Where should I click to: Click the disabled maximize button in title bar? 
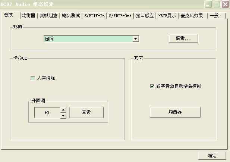217,4
